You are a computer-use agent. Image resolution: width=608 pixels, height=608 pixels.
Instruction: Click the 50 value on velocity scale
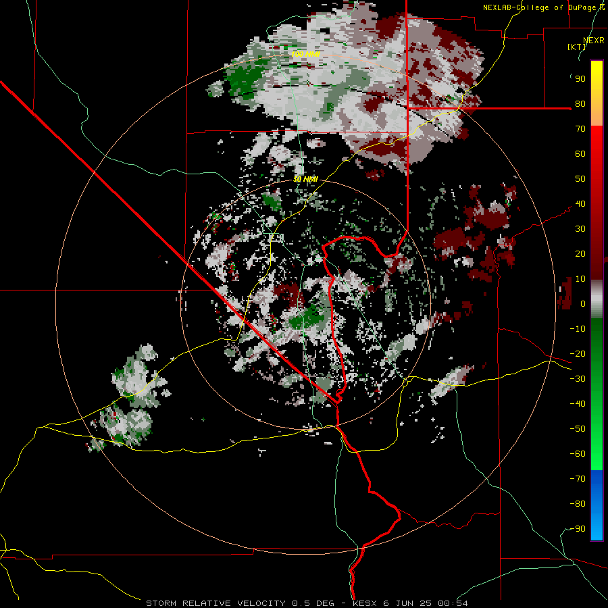(x=580, y=179)
